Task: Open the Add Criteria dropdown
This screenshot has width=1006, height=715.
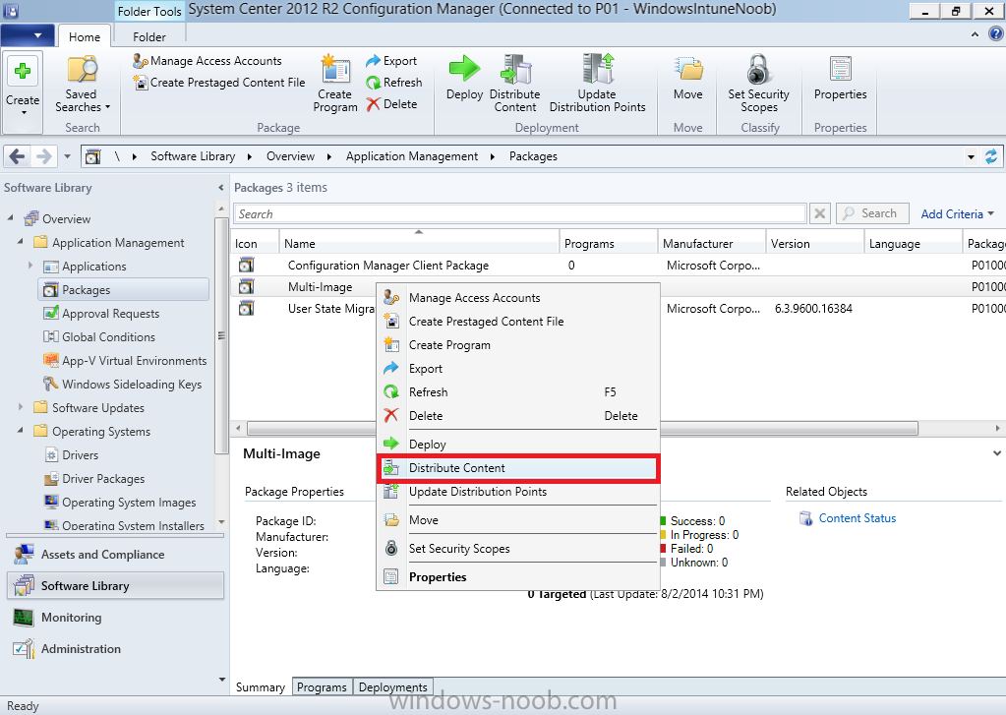Action: tap(957, 213)
